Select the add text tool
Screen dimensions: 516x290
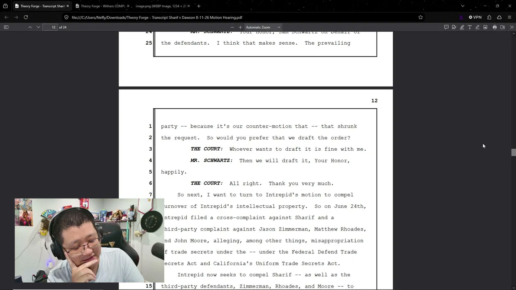pyautogui.click(x=470, y=27)
